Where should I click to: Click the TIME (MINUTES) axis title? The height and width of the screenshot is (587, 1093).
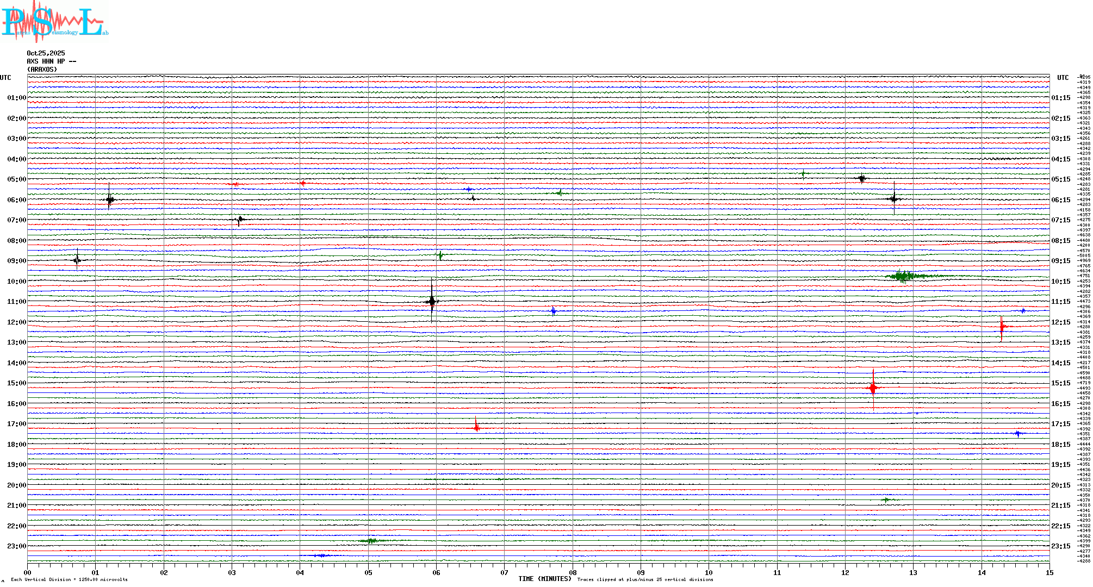click(x=544, y=579)
